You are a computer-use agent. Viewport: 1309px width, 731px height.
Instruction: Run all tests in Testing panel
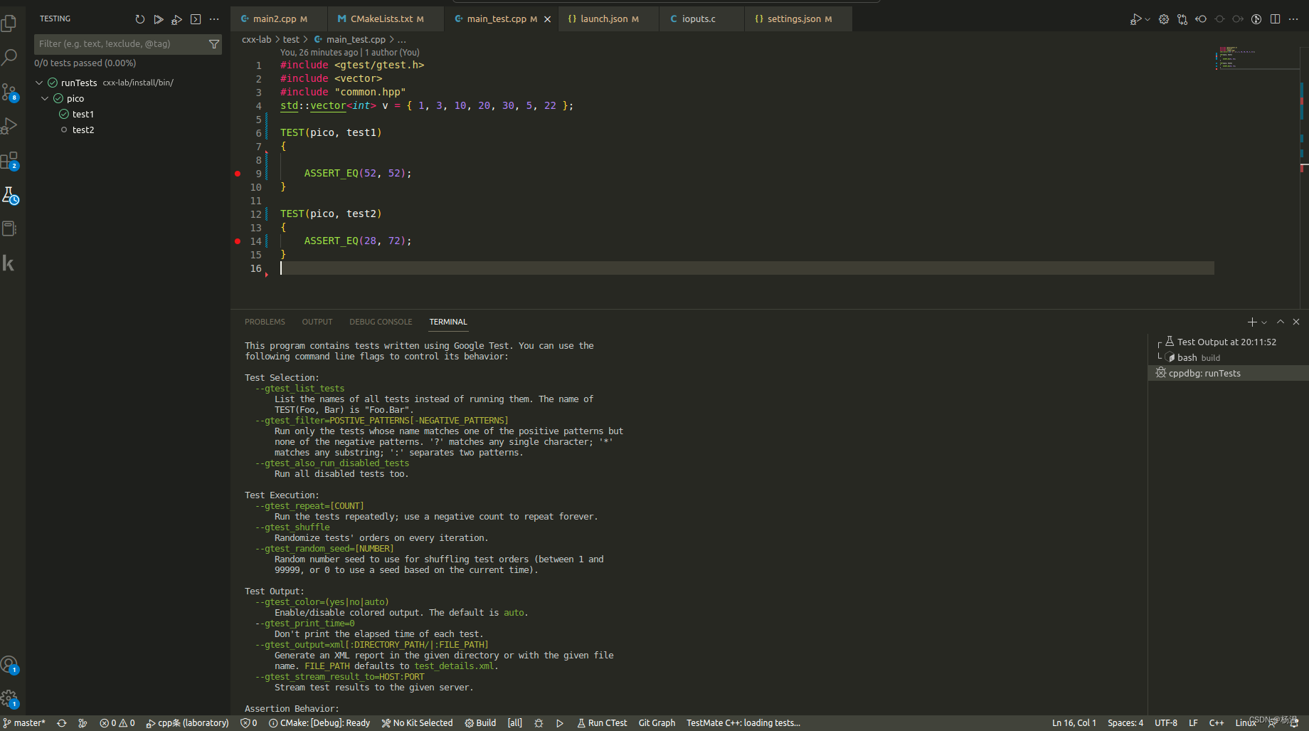tap(159, 19)
